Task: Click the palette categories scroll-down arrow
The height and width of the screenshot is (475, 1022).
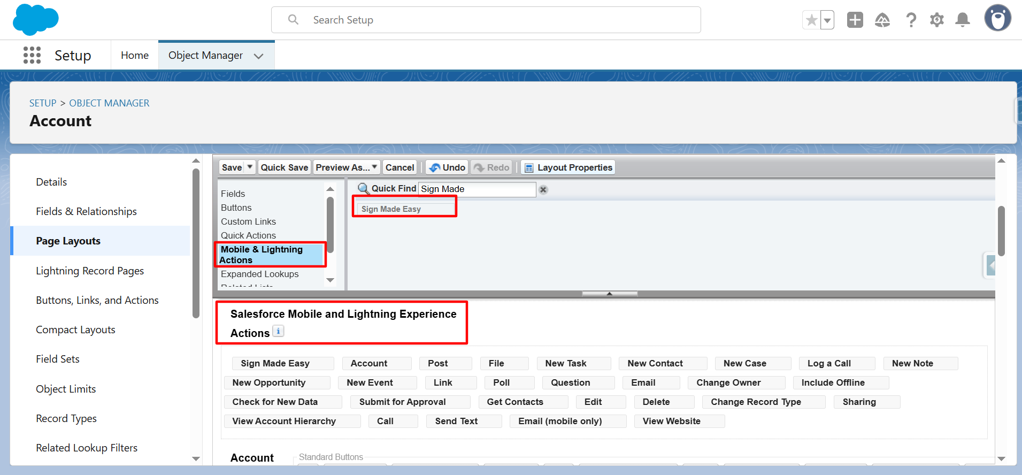Action: pyautogui.click(x=330, y=280)
